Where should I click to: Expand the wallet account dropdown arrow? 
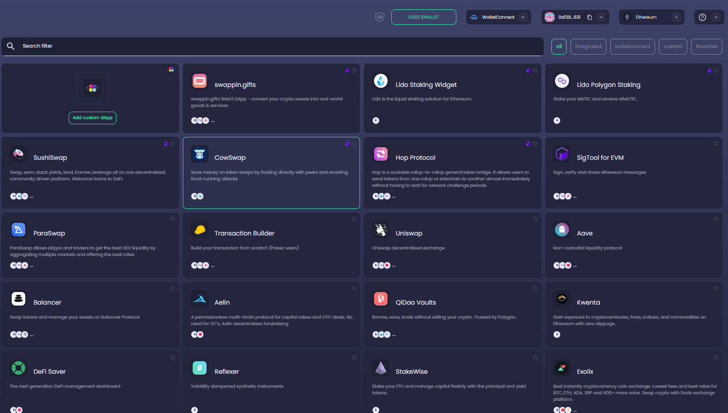(601, 17)
